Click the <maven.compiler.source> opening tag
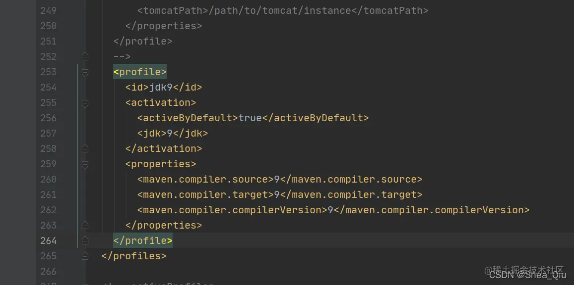This screenshot has width=574, height=285. pyautogui.click(x=205, y=180)
